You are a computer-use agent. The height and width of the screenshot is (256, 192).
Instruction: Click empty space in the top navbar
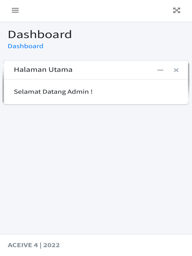tap(95, 10)
